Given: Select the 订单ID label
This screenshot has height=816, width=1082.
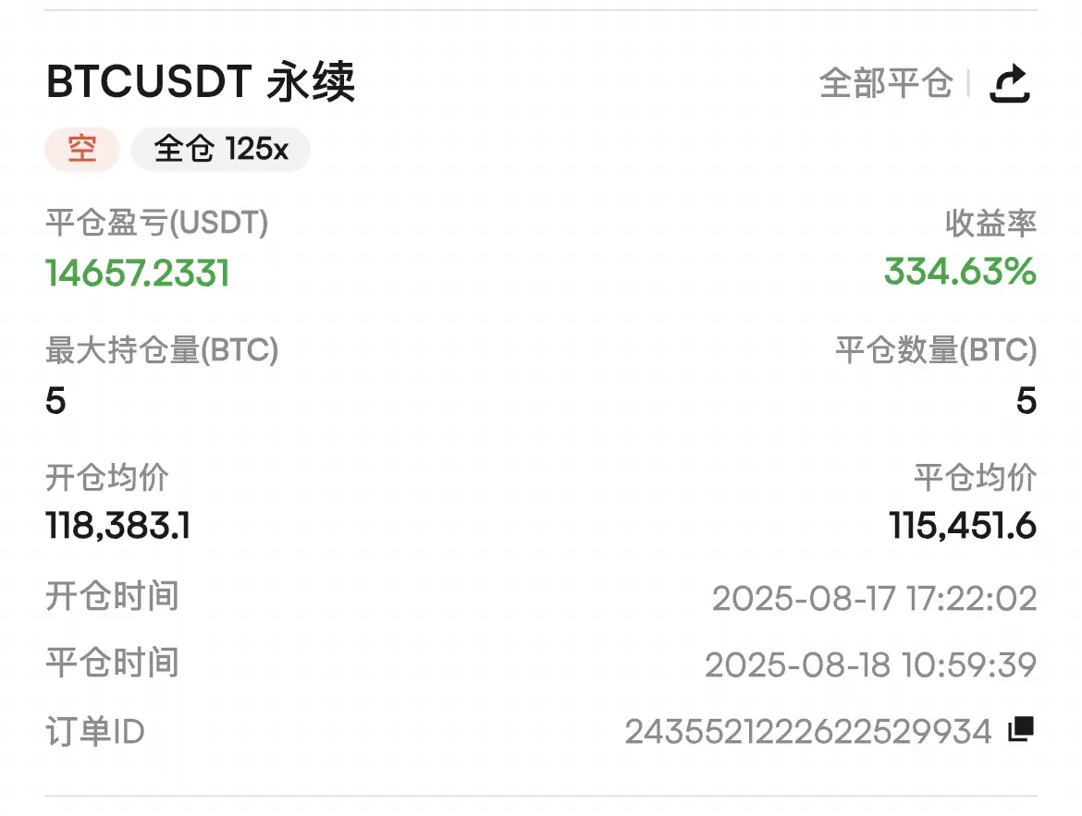Looking at the screenshot, I should coord(95,732).
